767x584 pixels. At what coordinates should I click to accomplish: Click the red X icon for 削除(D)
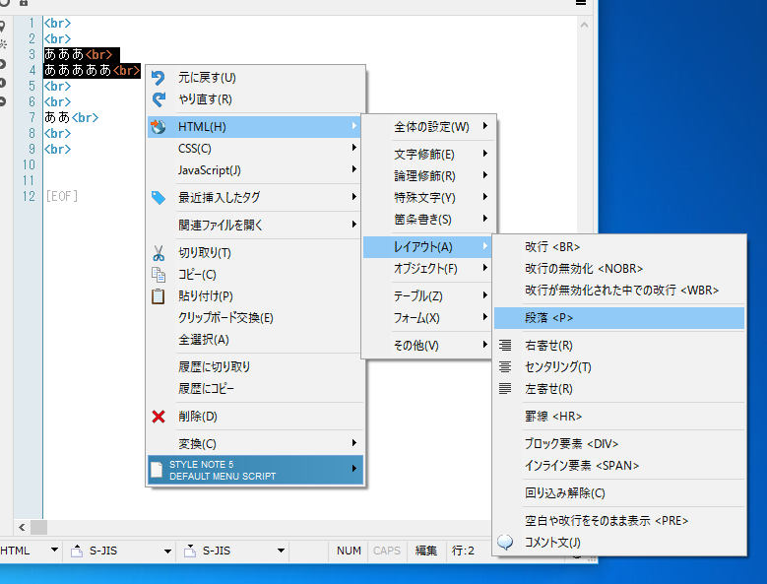pos(158,417)
